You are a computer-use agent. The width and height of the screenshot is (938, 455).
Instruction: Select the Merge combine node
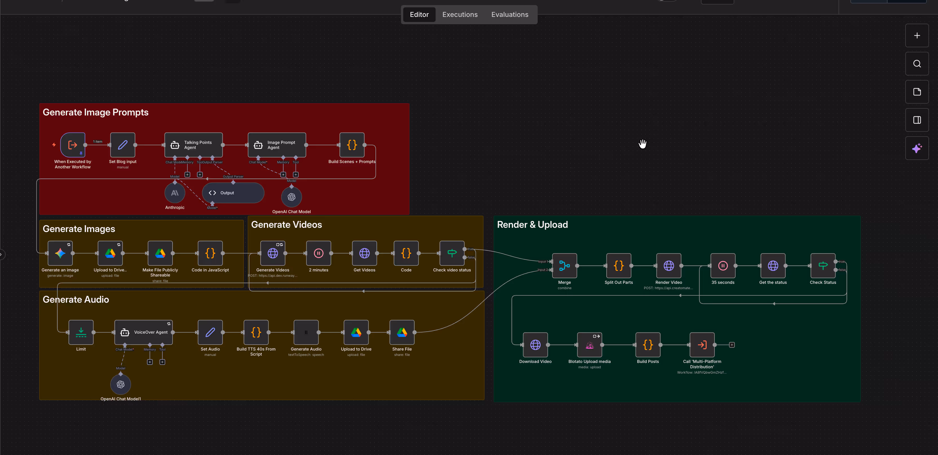[564, 266]
